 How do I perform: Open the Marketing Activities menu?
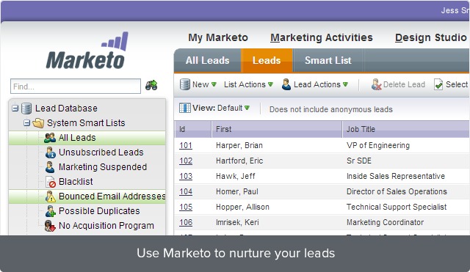[322, 37]
